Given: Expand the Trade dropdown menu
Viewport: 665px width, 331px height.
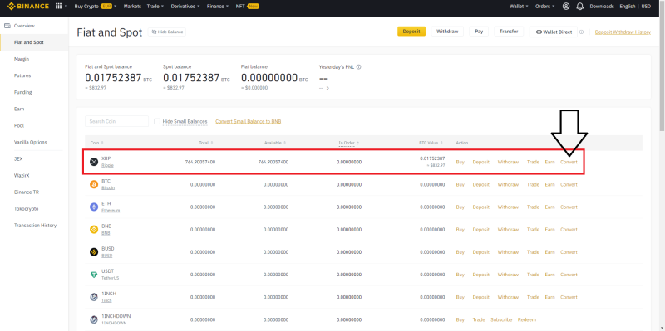Looking at the screenshot, I should point(155,7).
